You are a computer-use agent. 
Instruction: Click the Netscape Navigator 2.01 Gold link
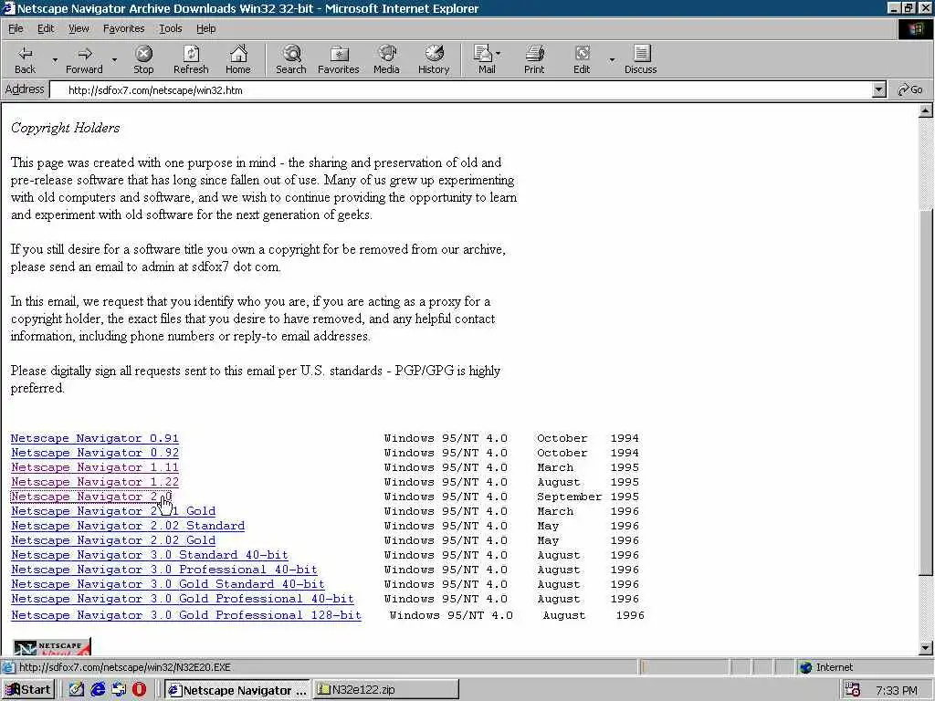[113, 511]
